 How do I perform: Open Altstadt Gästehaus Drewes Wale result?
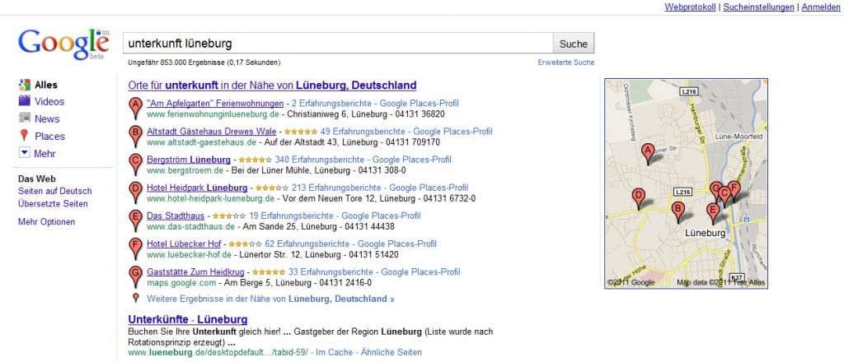[x=212, y=132]
